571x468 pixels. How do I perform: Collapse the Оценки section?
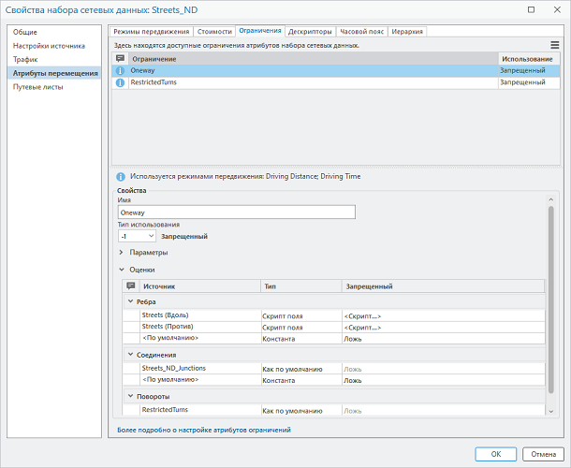point(121,270)
